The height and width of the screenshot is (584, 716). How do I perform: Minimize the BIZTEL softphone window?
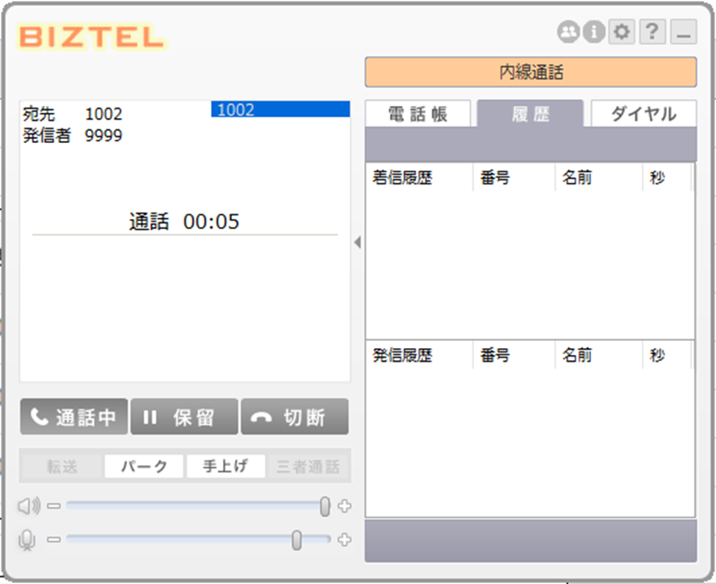pyautogui.click(x=683, y=32)
